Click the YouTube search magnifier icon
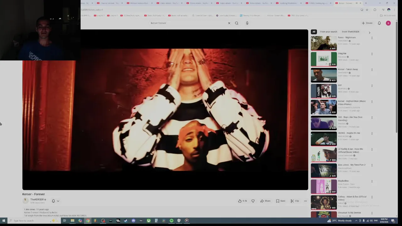The height and width of the screenshot is (226, 402). pyautogui.click(x=236, y=23)
